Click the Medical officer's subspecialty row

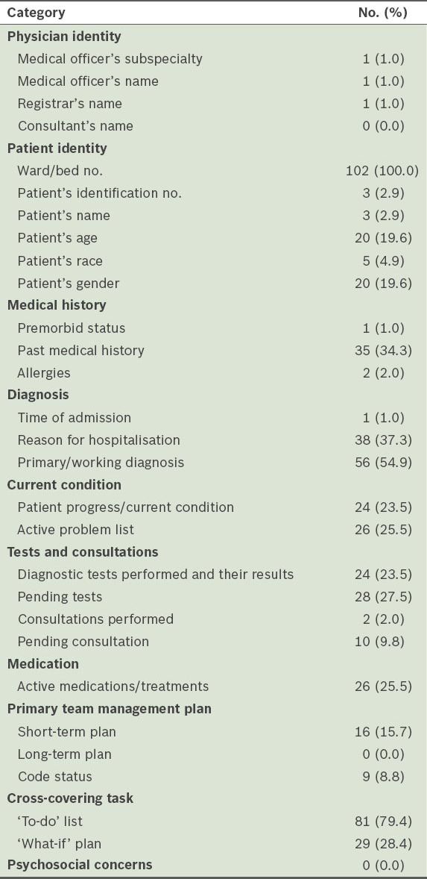tap(213, 59)
